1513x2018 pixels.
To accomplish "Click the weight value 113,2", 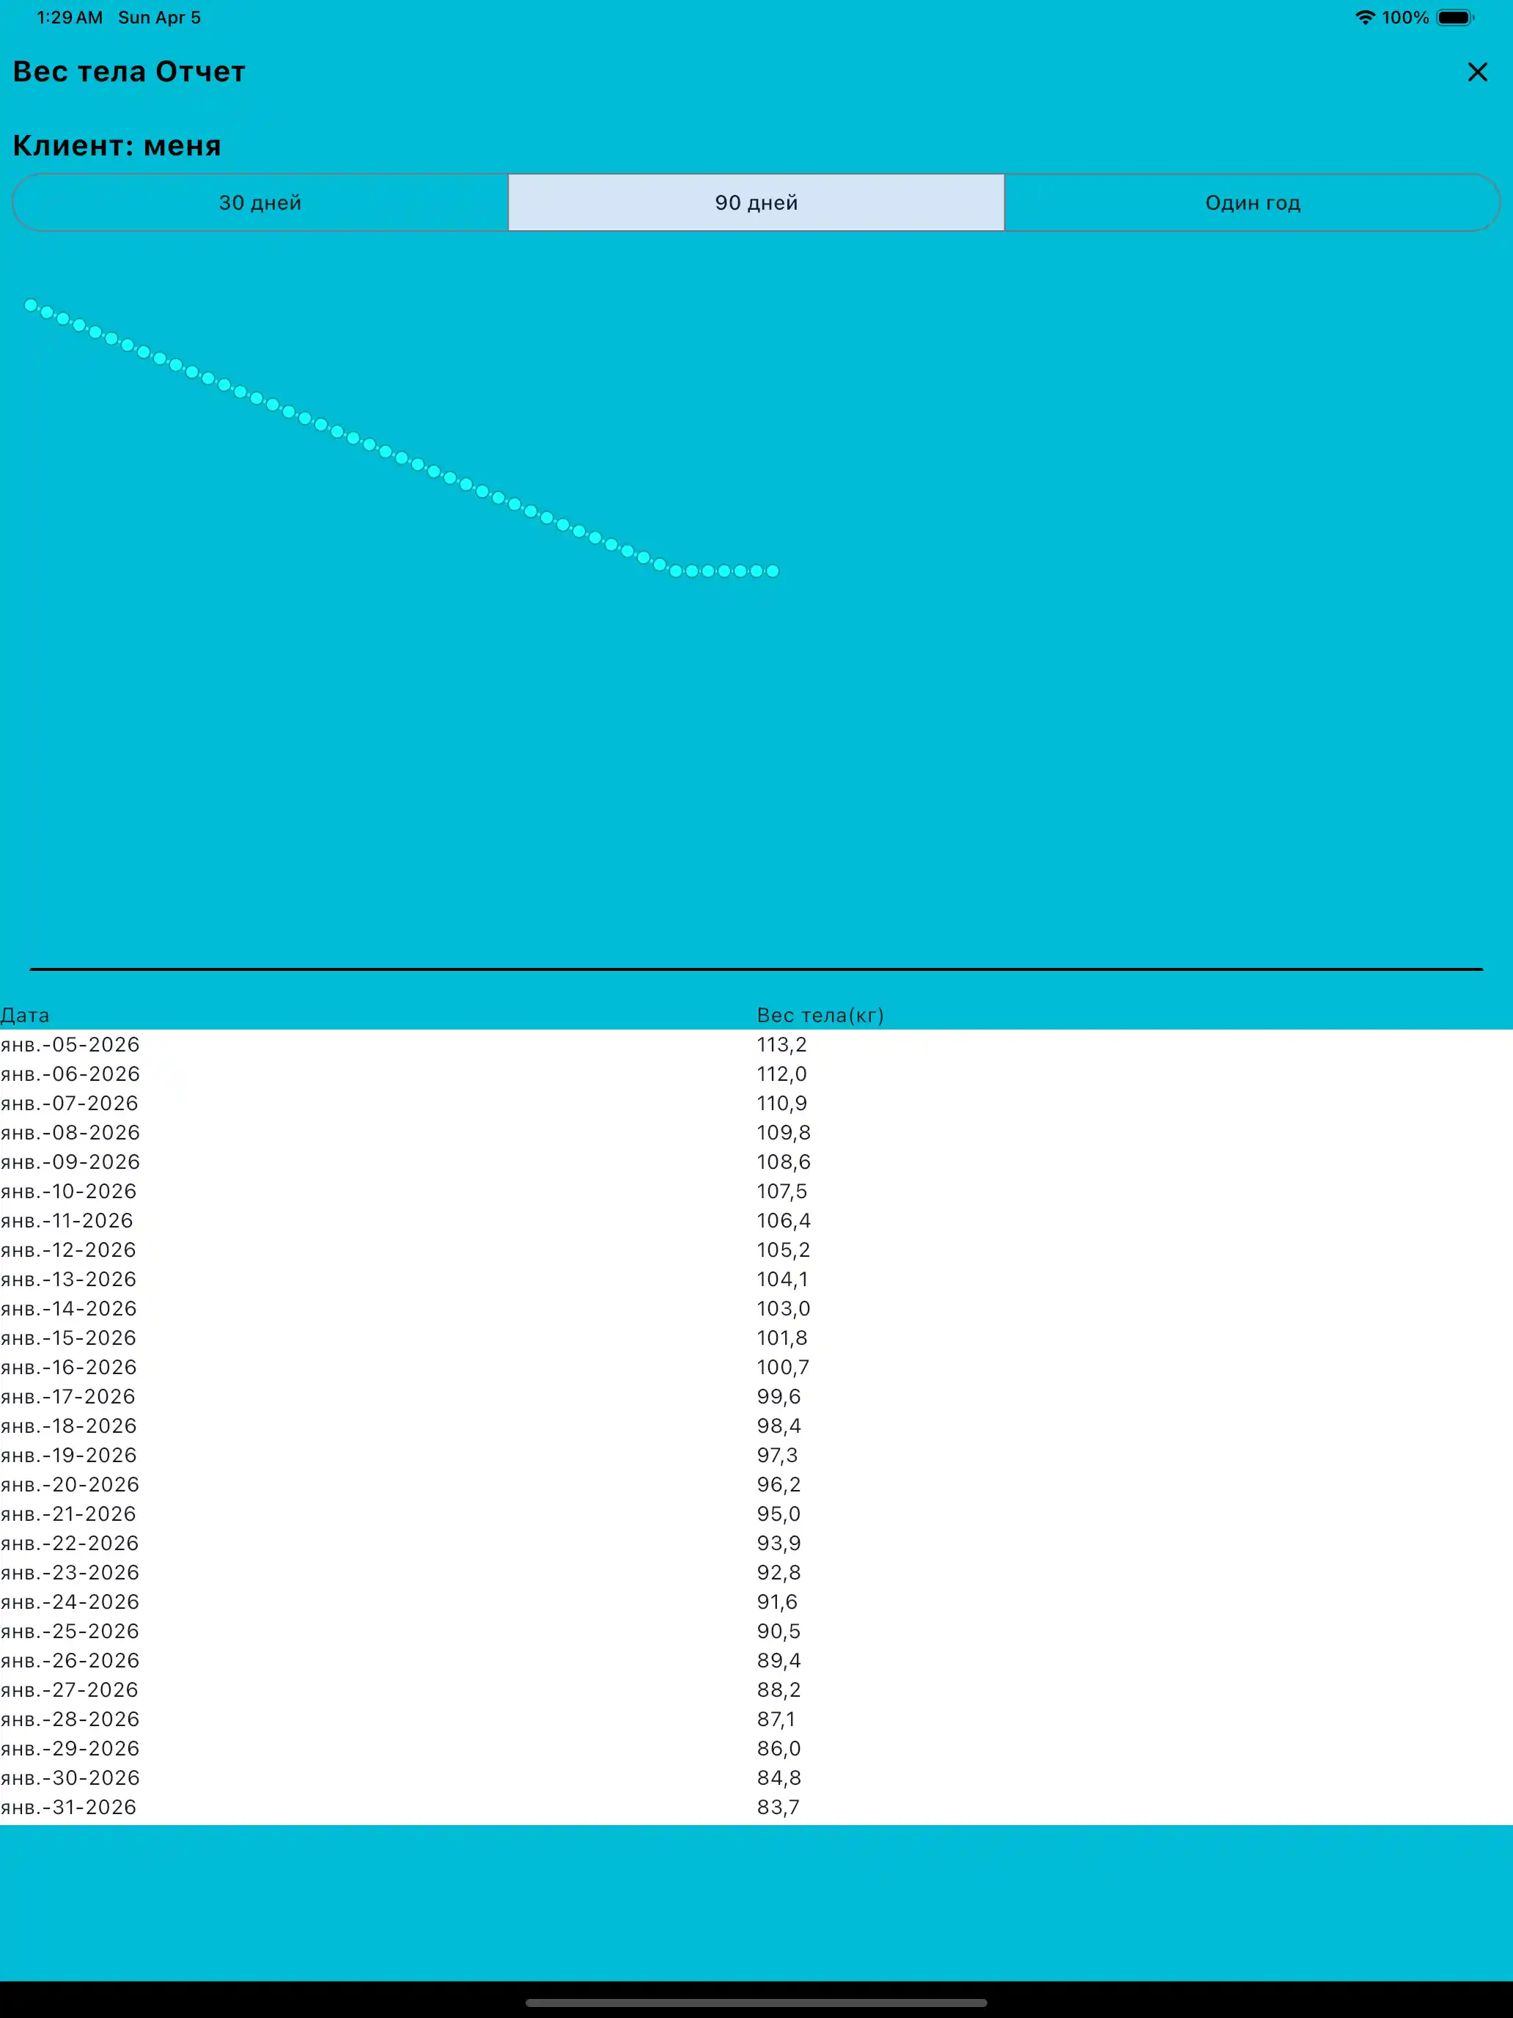I will pos(781,1045).
